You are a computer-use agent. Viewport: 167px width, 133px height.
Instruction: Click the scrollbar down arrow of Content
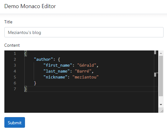pyautogui.click(x=161, y=105)
